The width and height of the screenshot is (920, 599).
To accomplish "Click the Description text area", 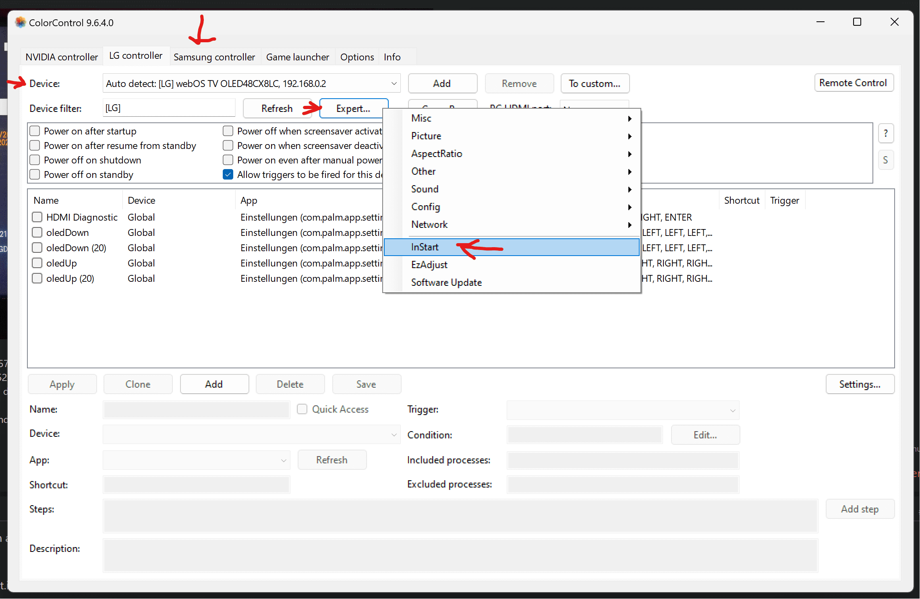I will tap(460, 556).
